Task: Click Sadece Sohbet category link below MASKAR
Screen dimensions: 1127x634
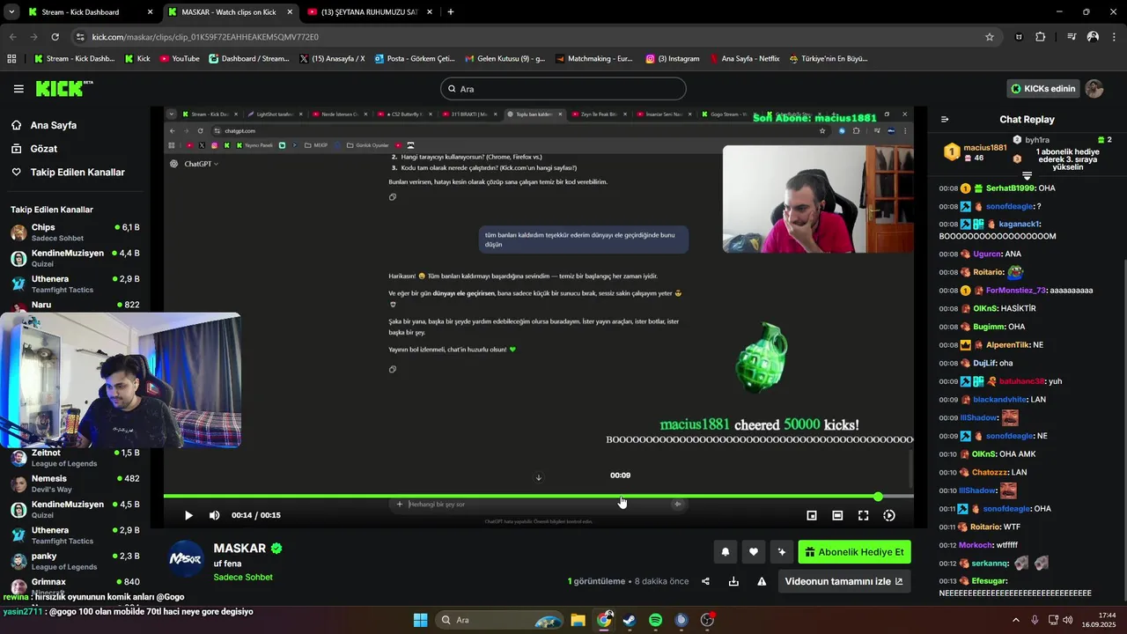Action: pyautogui.click(x=243, y=578)
